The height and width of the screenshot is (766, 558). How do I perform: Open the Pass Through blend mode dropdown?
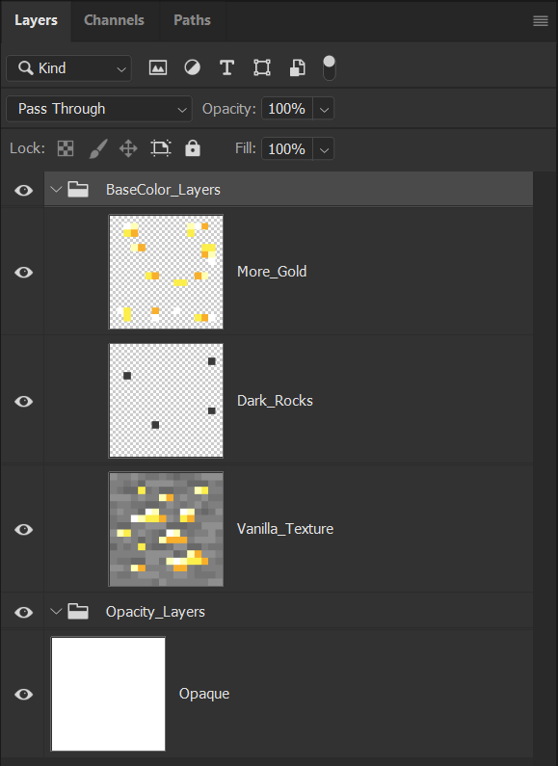[99, 109]
